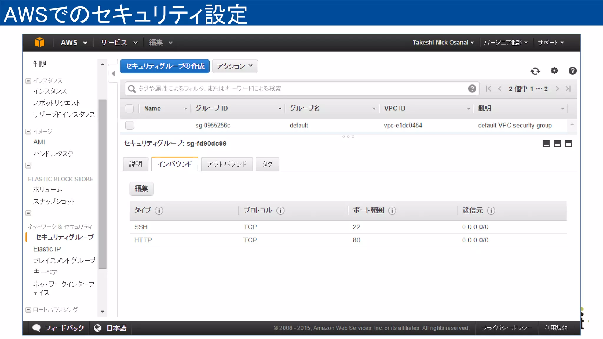Open Name column filter dropdown
This screenshot has height=339, width=603.
(186, 109)
